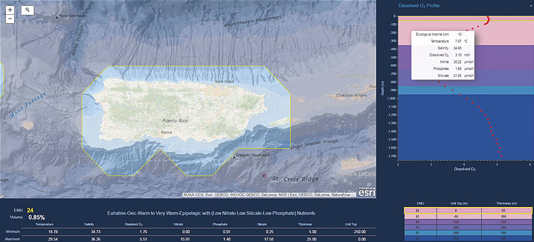This screenshot has height=242, width=534.
Task: Click the San Juan label on the map
Action: (x=224, y=82)
